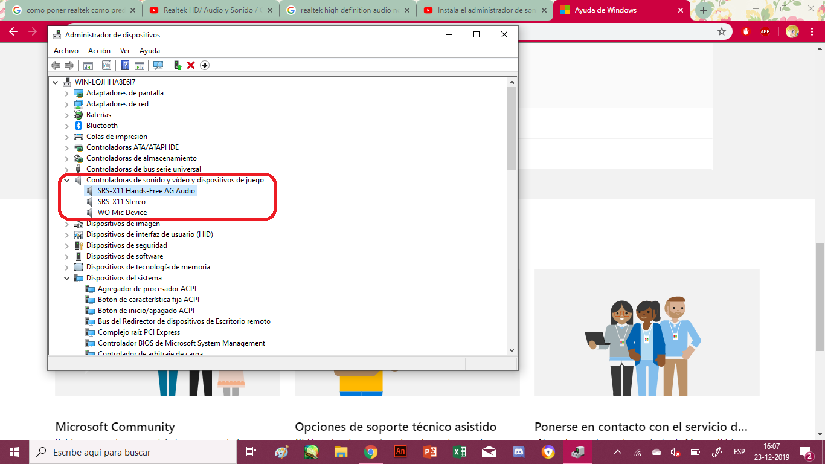Select the SRS-X11 Stereo device

[121, 202]
